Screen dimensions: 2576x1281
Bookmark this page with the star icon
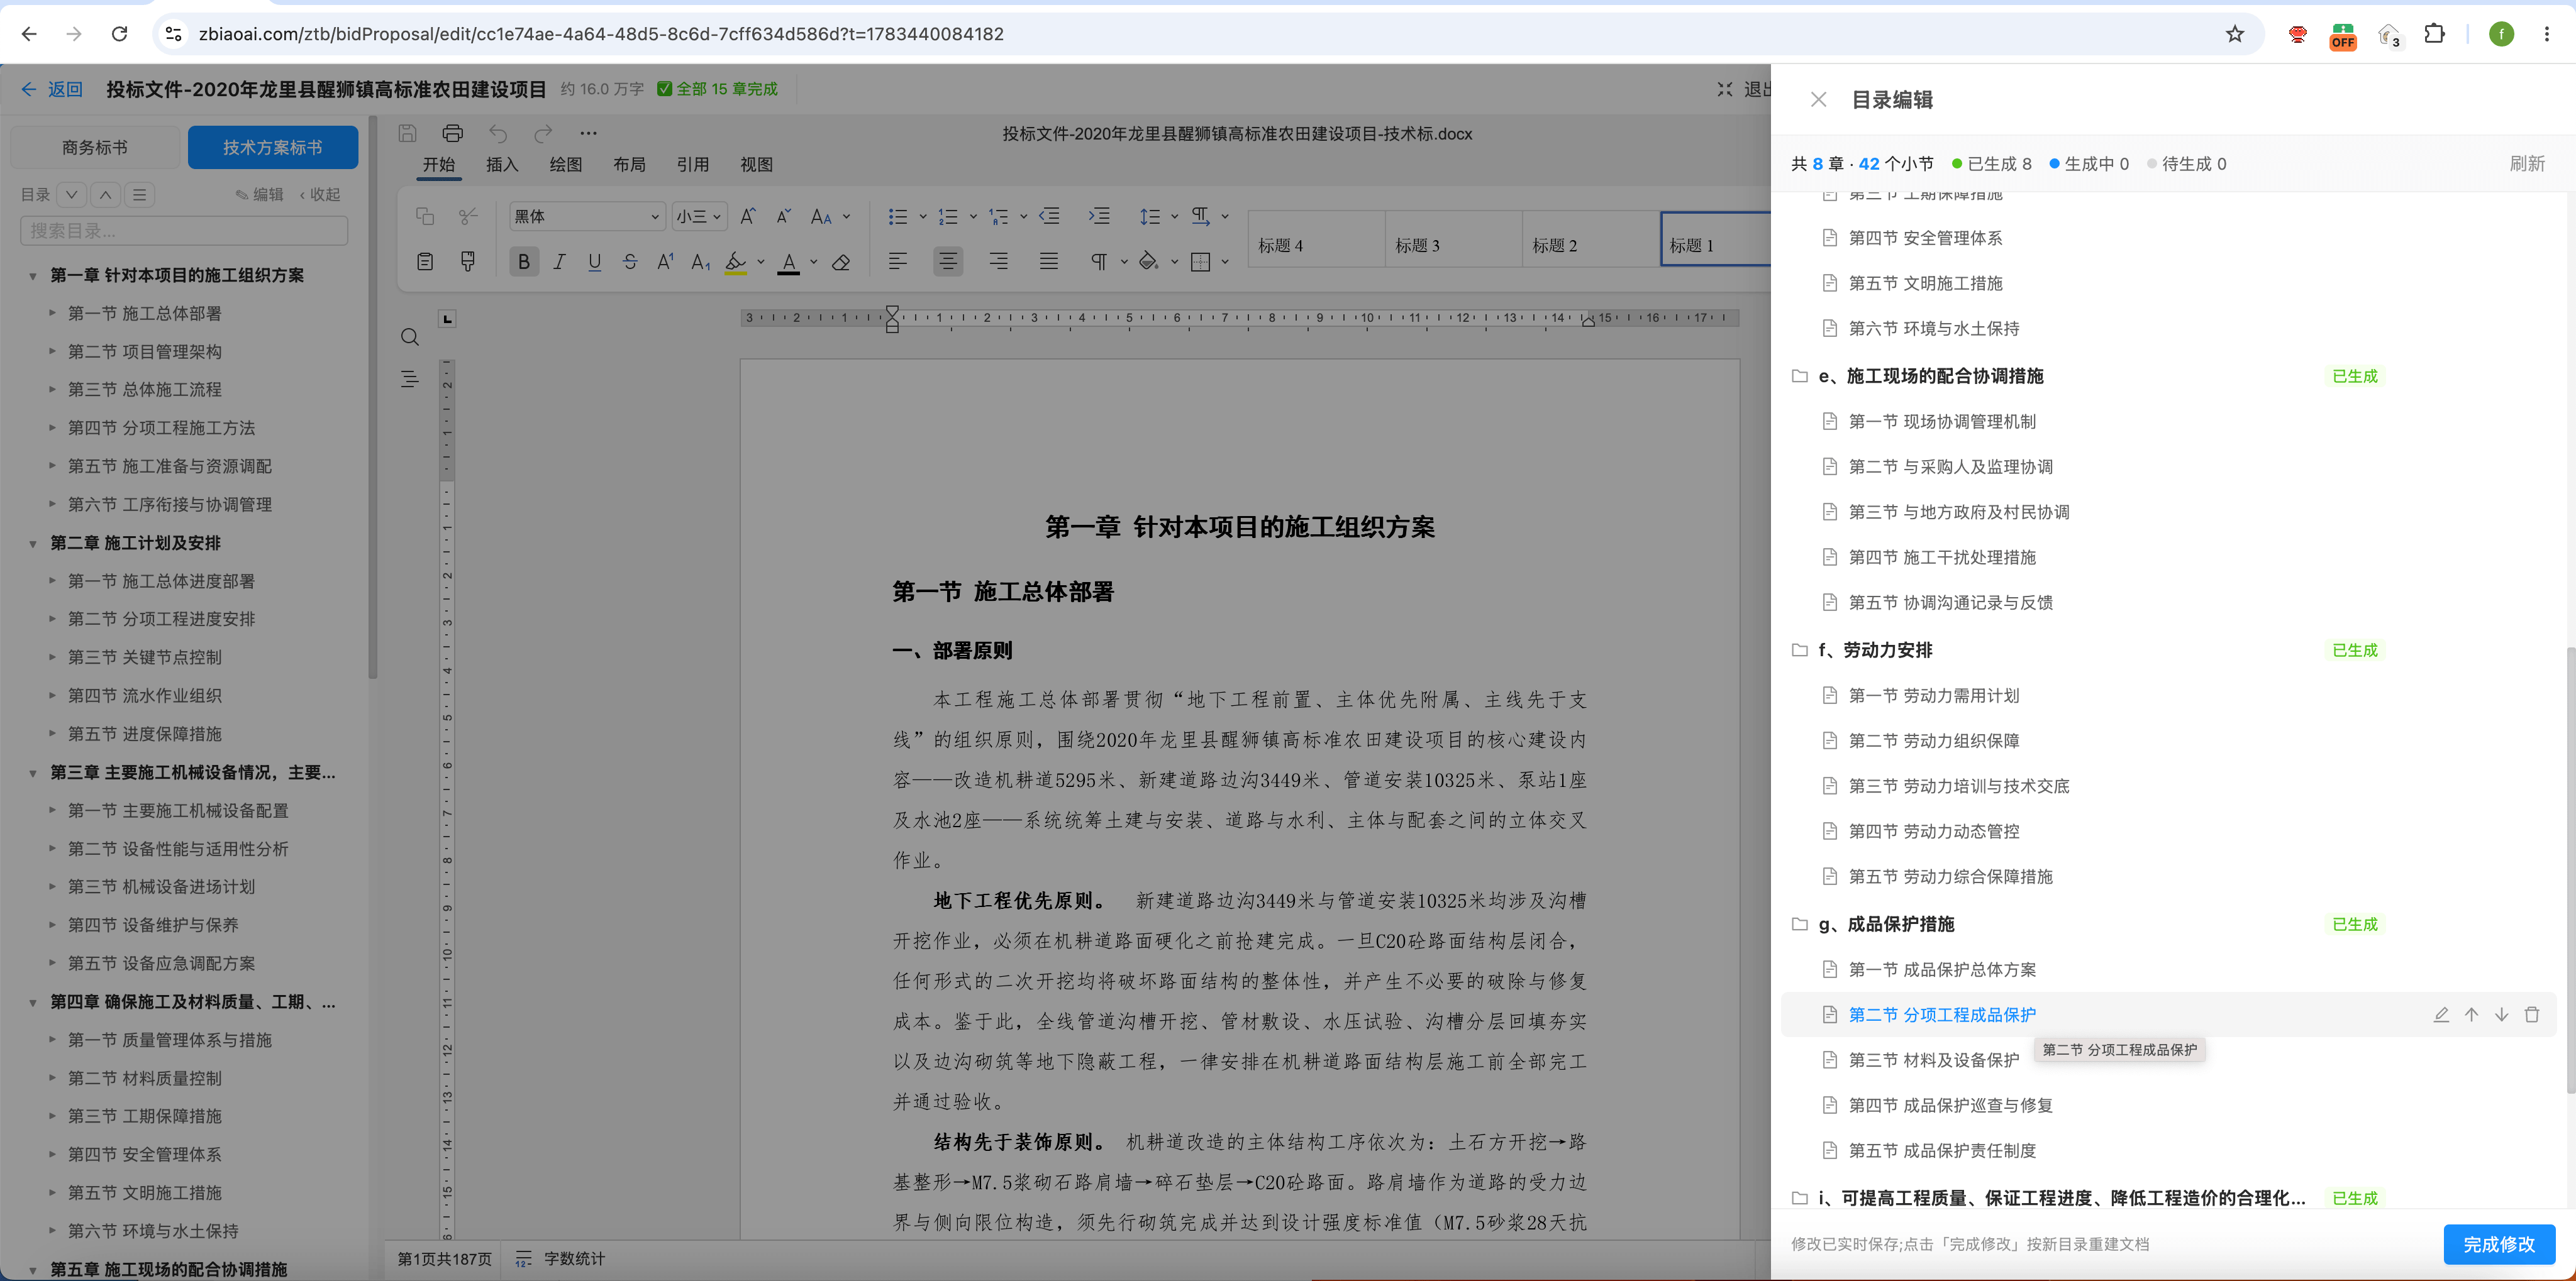[x=2235, y=34]
